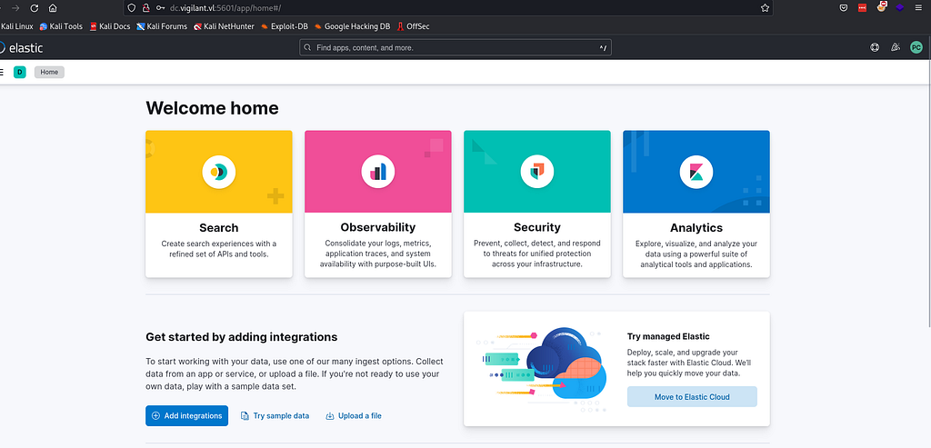Open Exploit-DB bookmark
This screenshot has height=448, width=931.
tap(285, 26)
